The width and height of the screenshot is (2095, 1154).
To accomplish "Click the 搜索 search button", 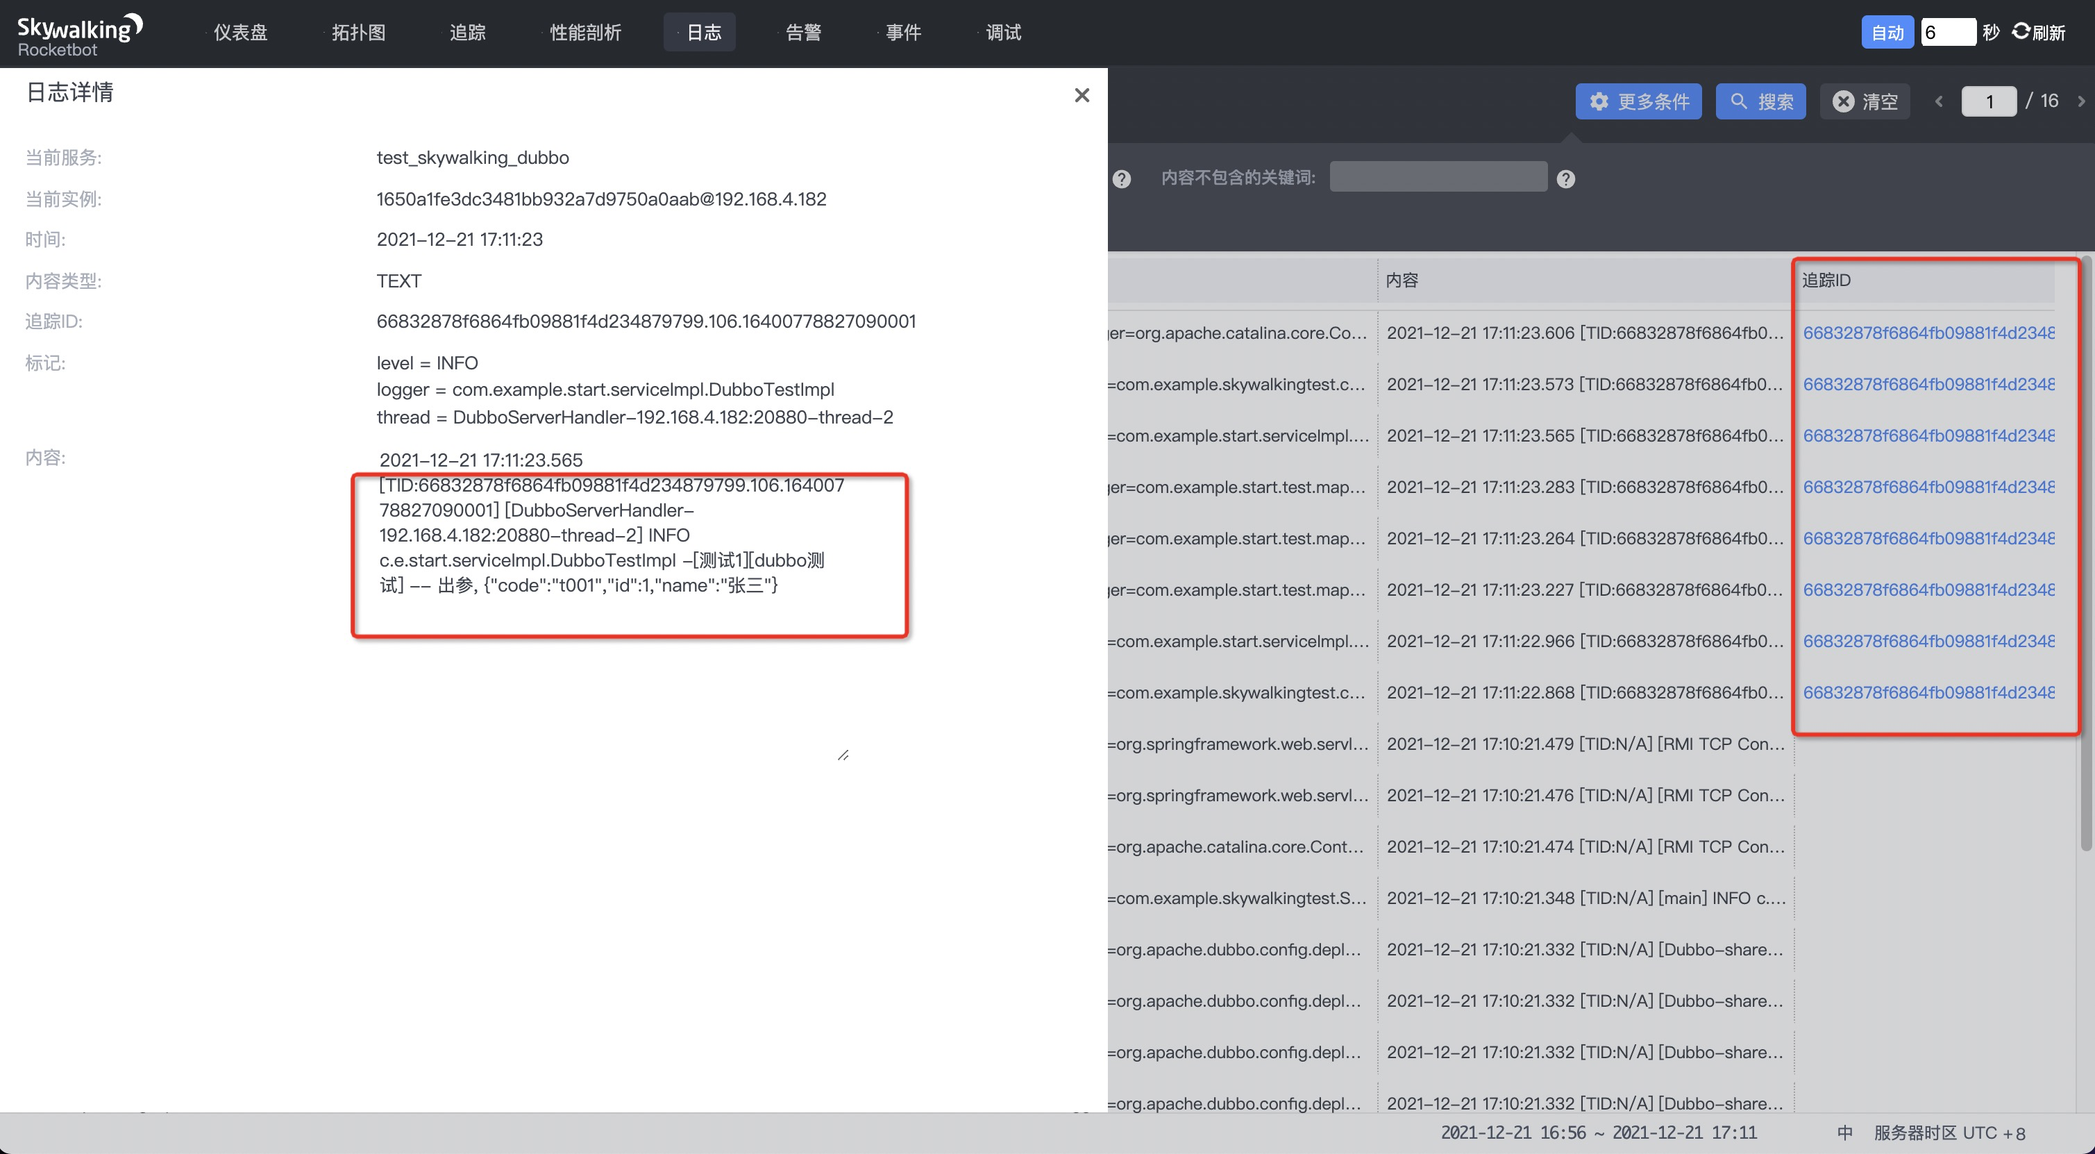I will click(1760, 101).
